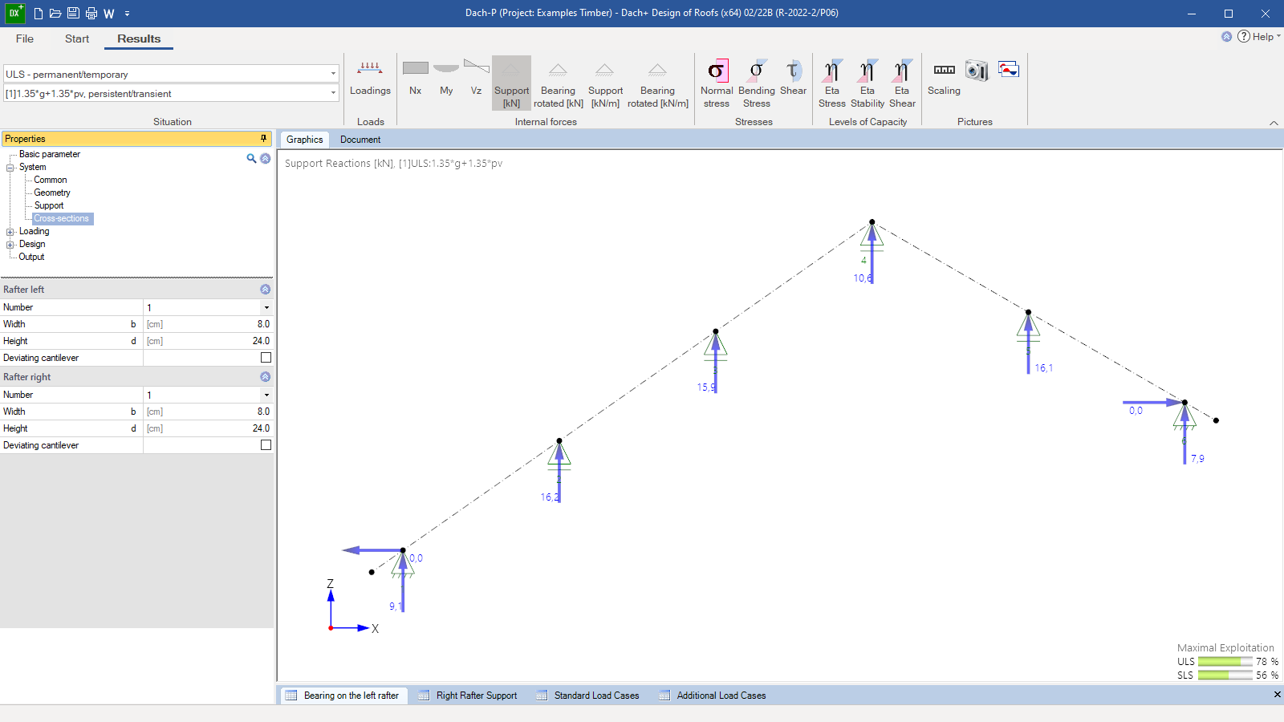
Task: Select Basic parameter in the tree
Action: (50, 154)
